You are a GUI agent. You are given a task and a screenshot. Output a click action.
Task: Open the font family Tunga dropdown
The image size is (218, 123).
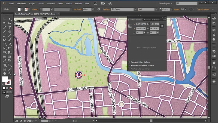pyautogui.click(x=135, y=9)
